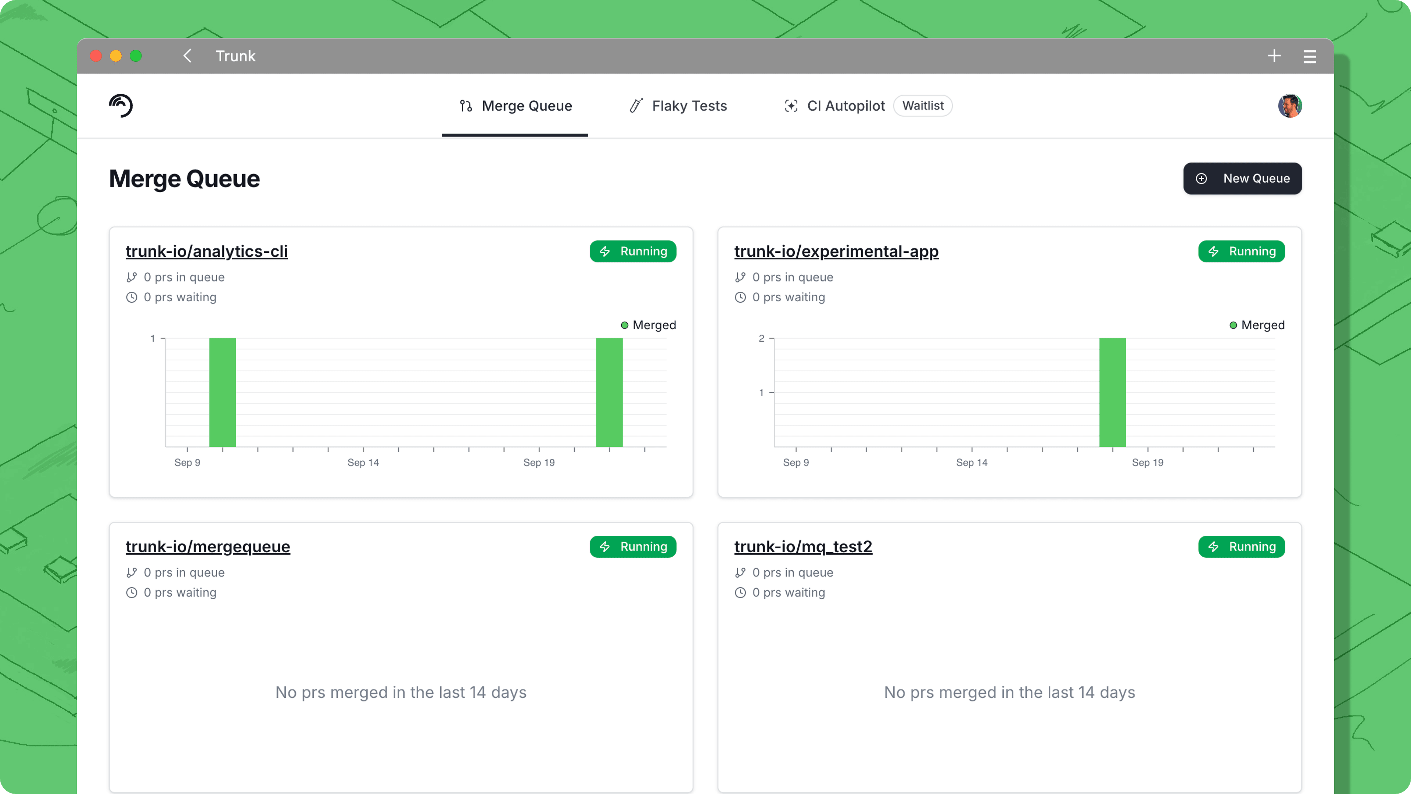Click the CI Autopilot tab's sparkle icon
This screenshot has width=1411, height=794.
pos(791,106)
